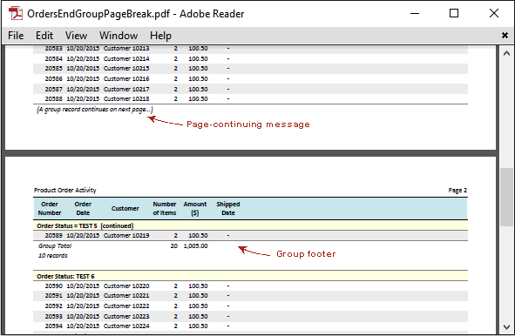Click order number 20592
Screen dimensions: 515x336
(x=53, y=306)
